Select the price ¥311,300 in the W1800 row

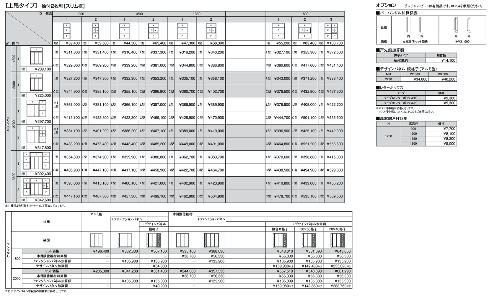pos(71,52)
